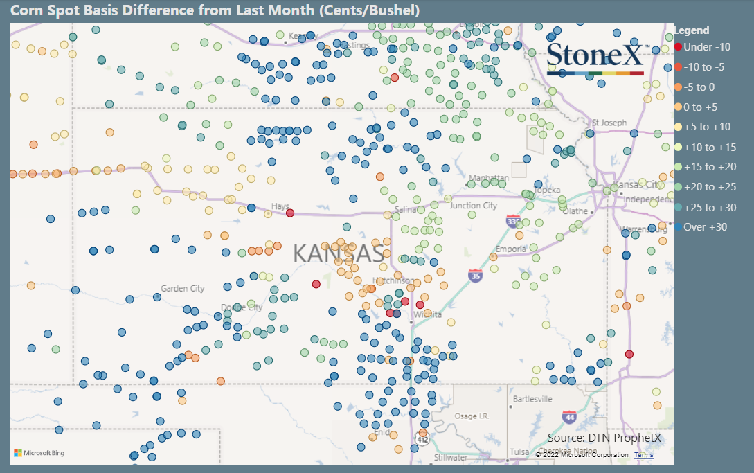Select the '-5 to 0' legend swatch
This screenshot has width=754, height=473.
[x=678, y=87]
